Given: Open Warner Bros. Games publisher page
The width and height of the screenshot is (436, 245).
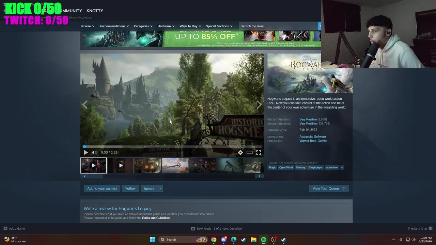Looking at the screenshot, I should click(313, 141).
